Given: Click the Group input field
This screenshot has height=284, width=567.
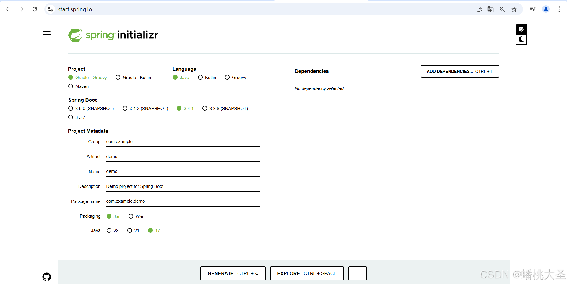Looking at the screenshot, I should [183, 142].
